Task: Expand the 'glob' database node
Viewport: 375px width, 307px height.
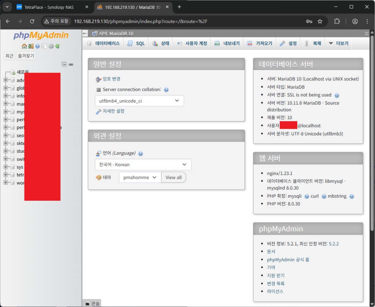Action: (6, 88)
